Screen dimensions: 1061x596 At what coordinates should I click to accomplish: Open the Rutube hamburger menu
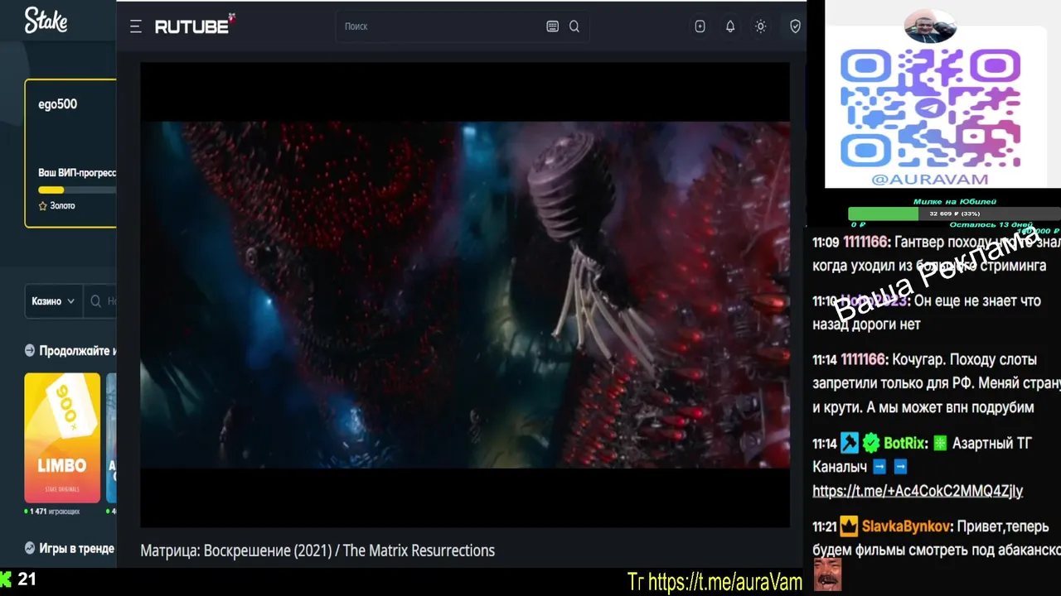(136, 26)
